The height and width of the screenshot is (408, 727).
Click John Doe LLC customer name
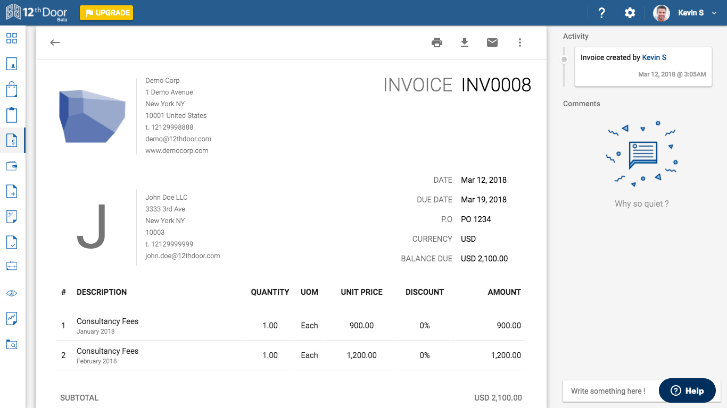[167, 197]
